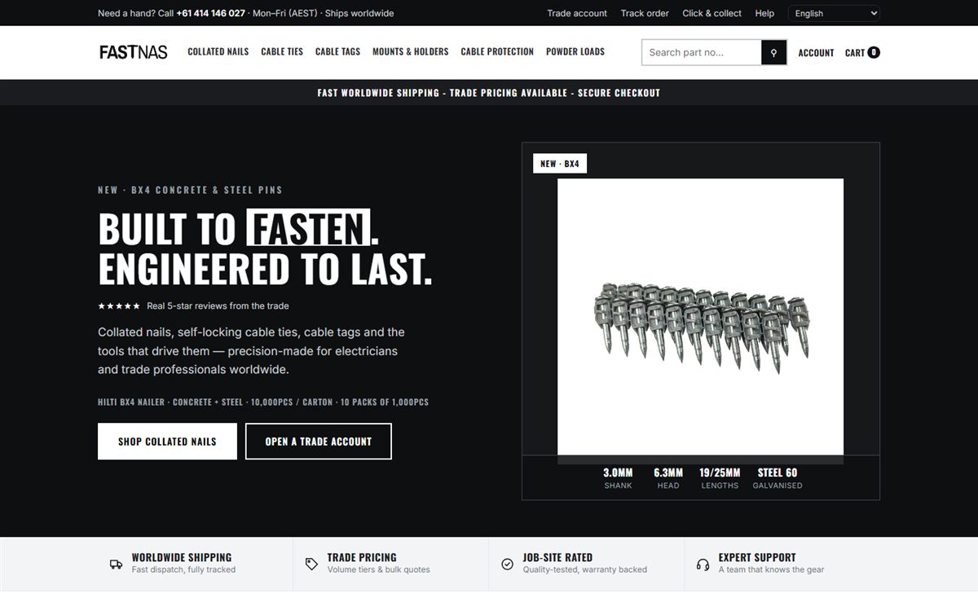The image size is (978, 611).
Task: Click 'Quality-tested, warranty backed' text
Action: pyautogui.click(x=585, y=569)
